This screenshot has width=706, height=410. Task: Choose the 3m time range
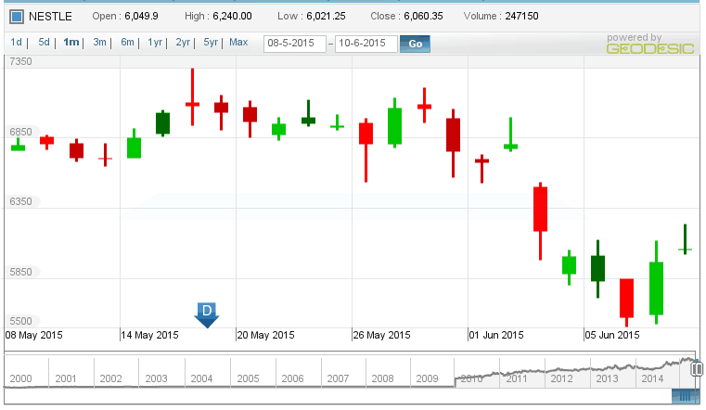pos(99,43)
